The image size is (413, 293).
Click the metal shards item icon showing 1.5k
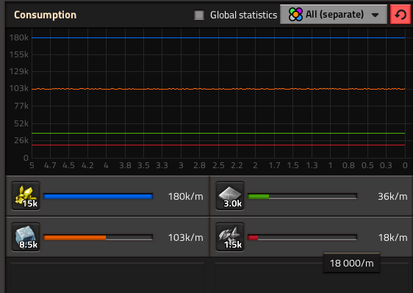pyautogui.click(x=230, y=237)
